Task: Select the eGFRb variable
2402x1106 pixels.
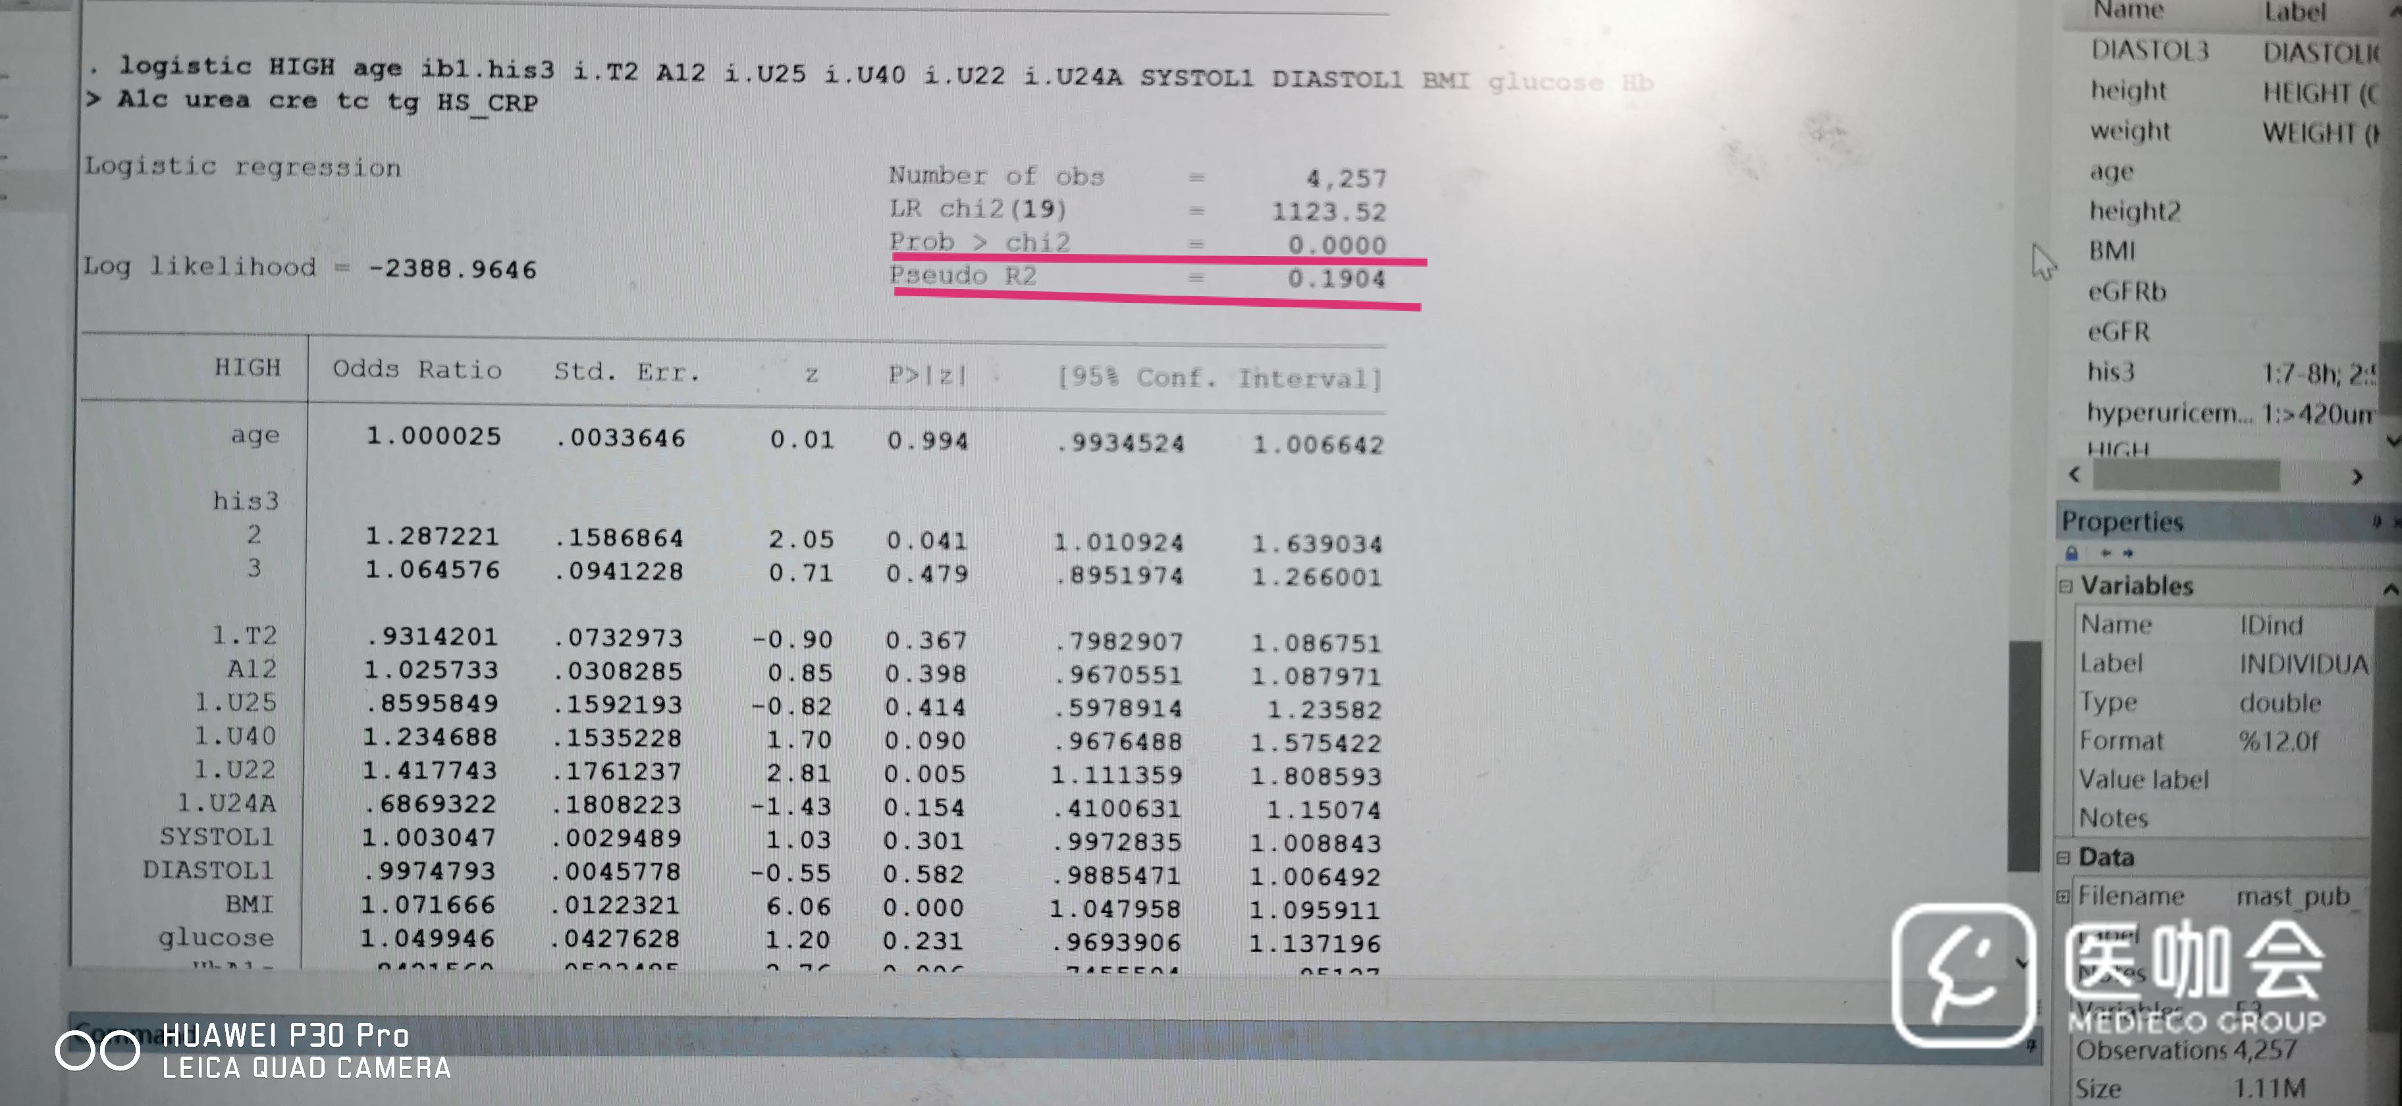Action: coord(2126,292)
